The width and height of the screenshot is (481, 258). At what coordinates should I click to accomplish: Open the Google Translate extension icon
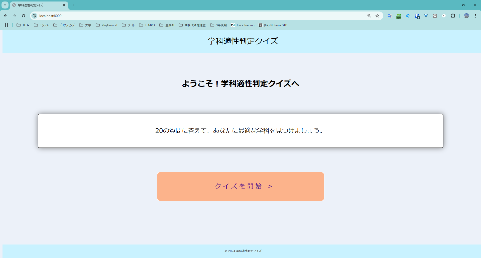390,16
